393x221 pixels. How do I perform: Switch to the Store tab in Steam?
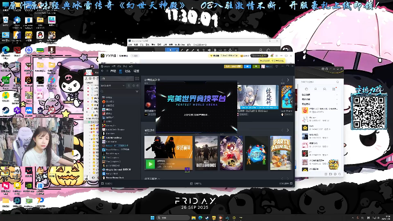point(113,71)
